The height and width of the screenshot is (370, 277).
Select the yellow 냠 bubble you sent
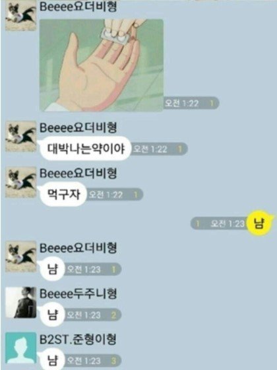point(259,223)
